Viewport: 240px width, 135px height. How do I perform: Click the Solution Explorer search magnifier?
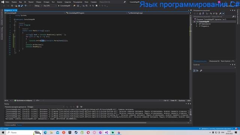[x=233, y=16]
